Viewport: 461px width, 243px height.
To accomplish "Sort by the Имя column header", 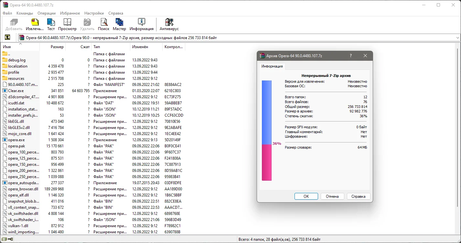I will (20, 47).
